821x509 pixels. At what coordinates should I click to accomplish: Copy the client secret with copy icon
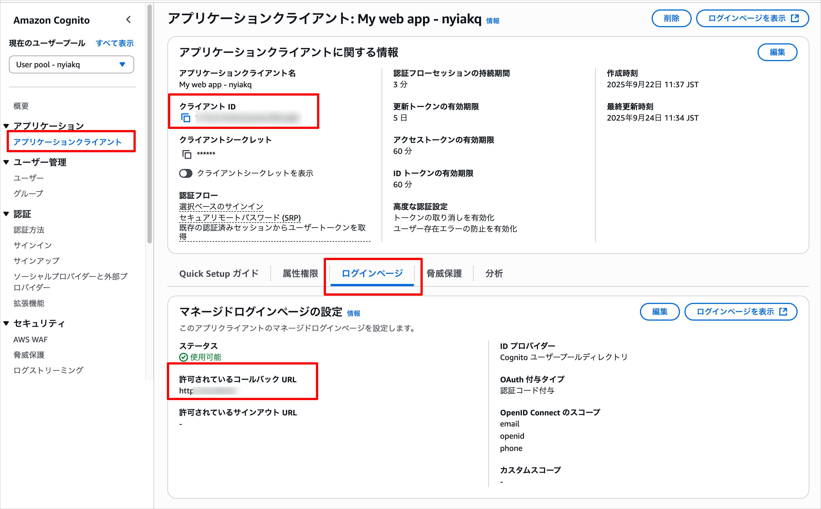pos(187,154)
